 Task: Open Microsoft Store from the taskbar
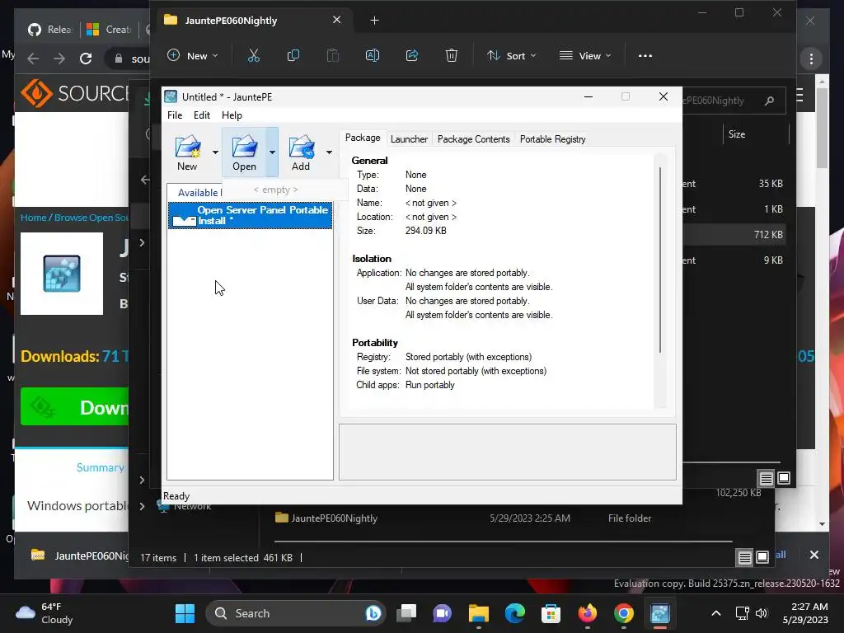click(x=551, y=613)
